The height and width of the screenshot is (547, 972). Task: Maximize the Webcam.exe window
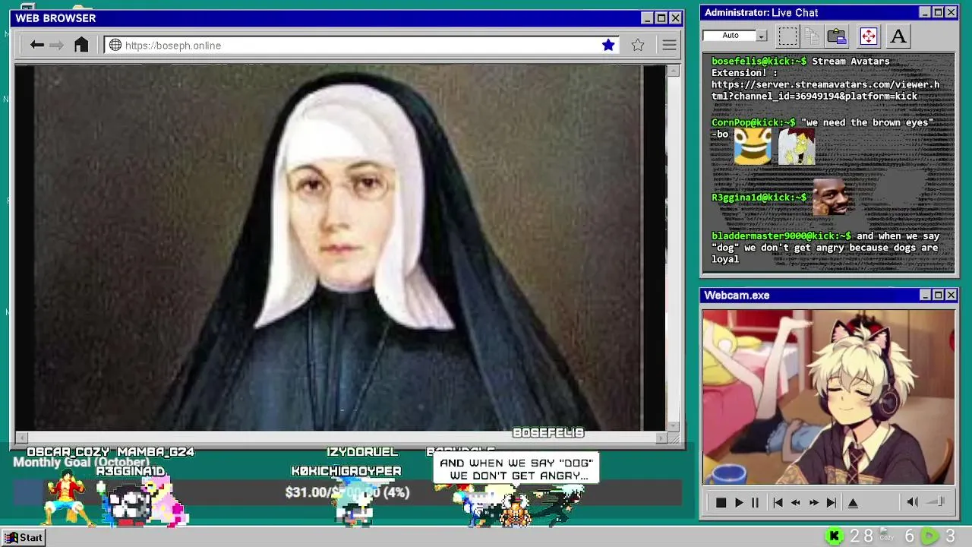[938, 295]
